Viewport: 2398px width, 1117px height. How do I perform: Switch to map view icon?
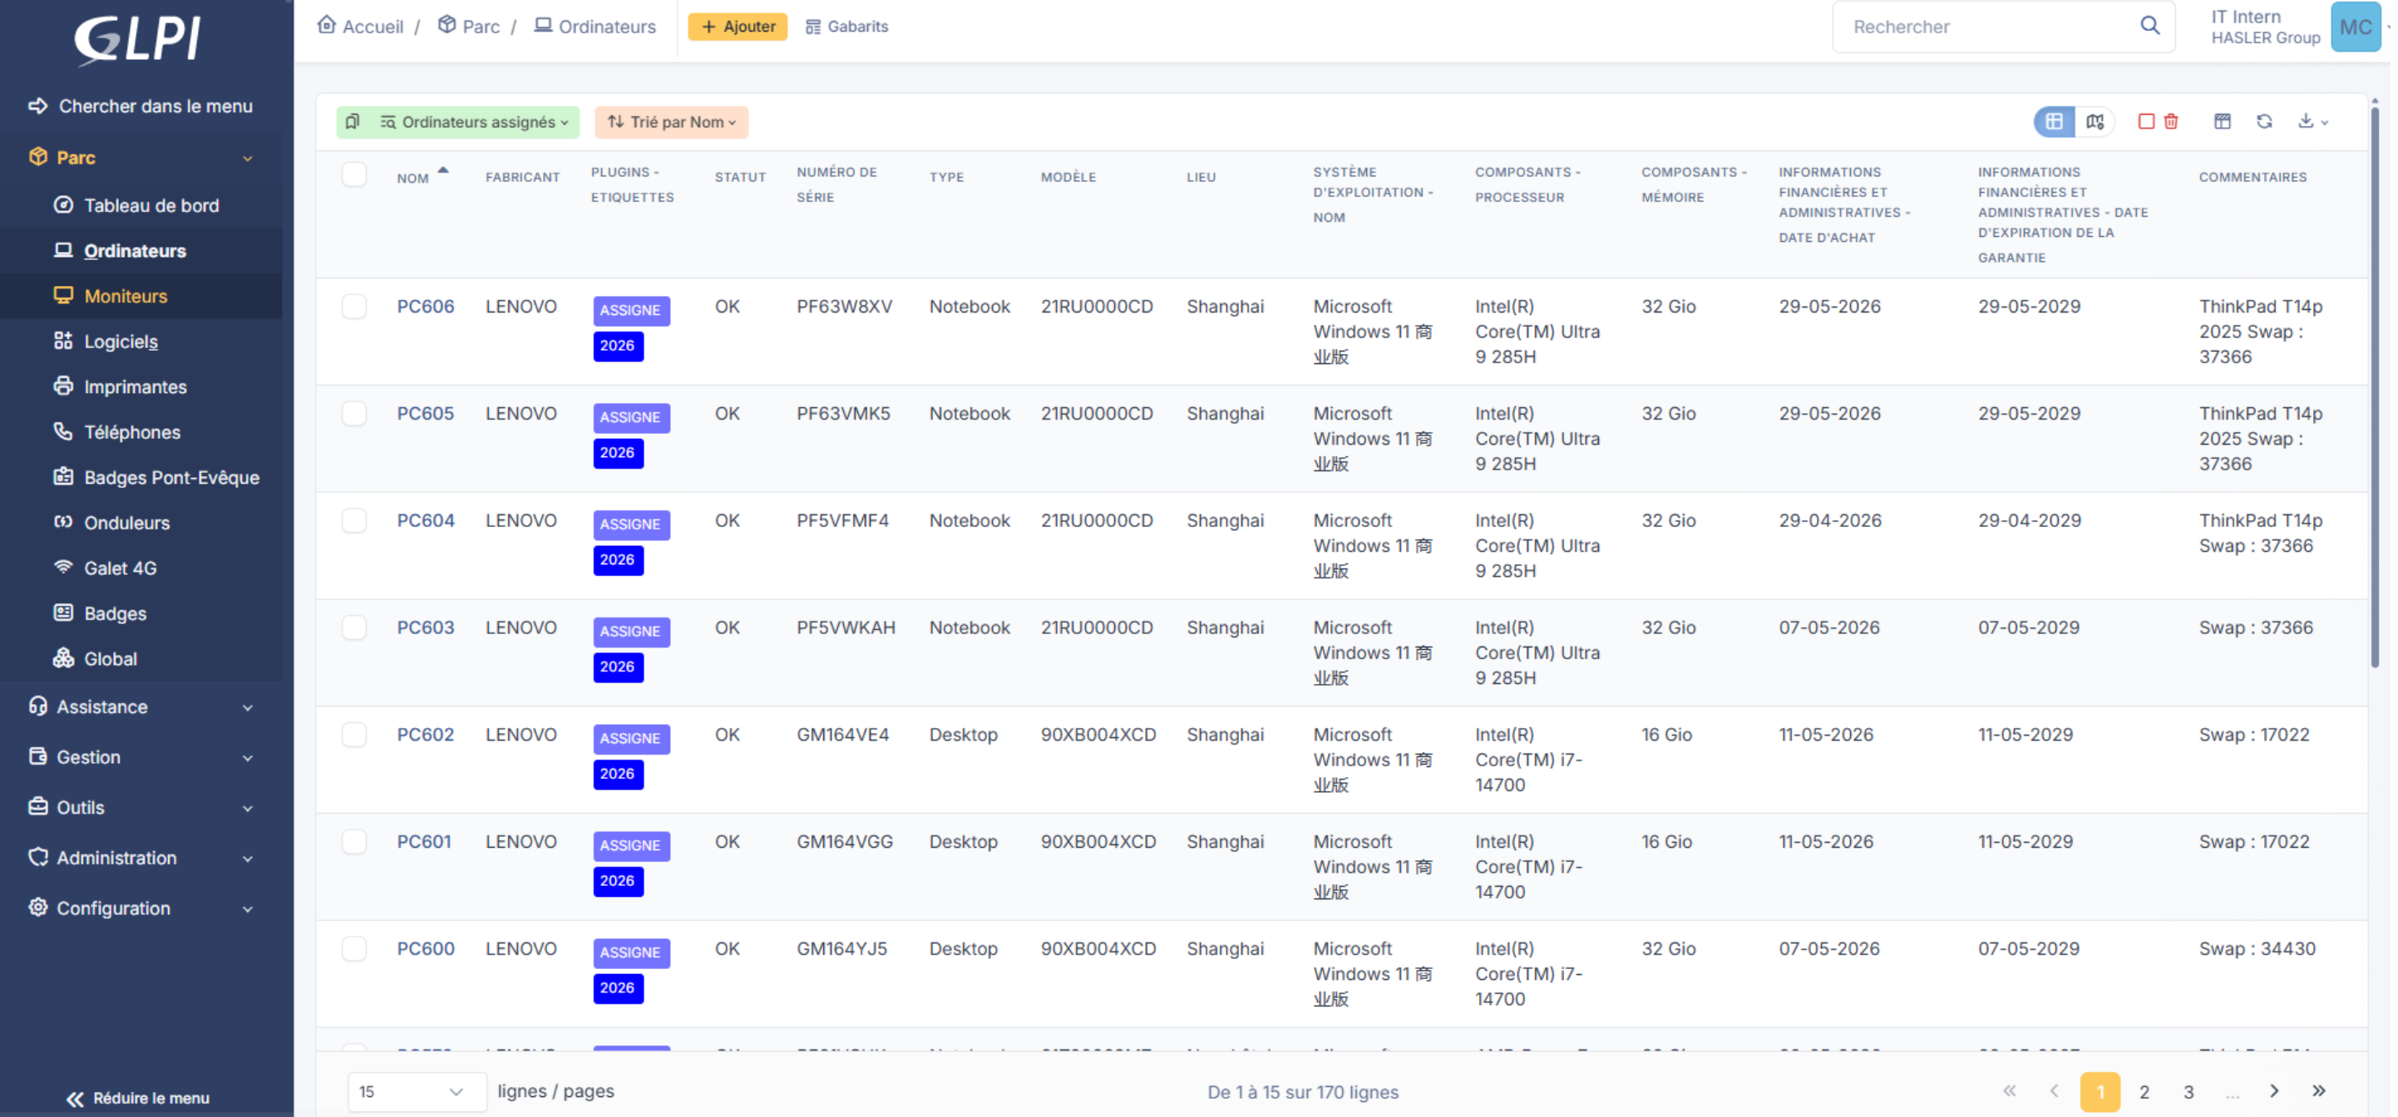coord(2095,122)
